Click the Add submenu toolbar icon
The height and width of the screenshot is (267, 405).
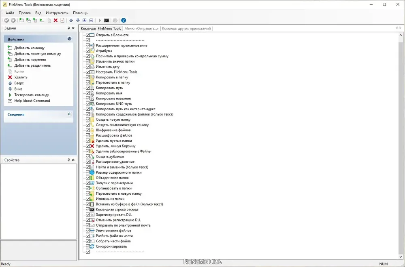(x=35, y=20)
